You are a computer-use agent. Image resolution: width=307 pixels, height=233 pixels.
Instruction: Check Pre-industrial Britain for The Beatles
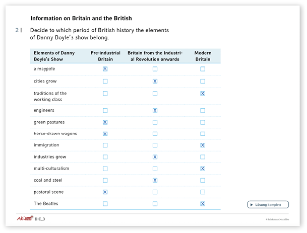click(105, 204)
